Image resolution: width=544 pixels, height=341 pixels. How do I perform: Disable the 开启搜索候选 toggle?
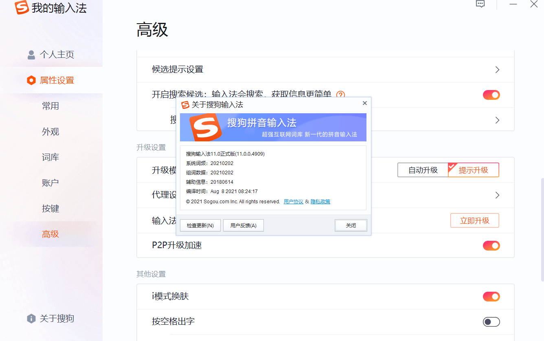(491, 95)
